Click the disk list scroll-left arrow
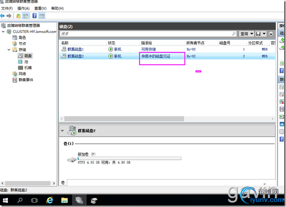The height and width of the screenshot is (207, 286). click(x=62, y=119)
